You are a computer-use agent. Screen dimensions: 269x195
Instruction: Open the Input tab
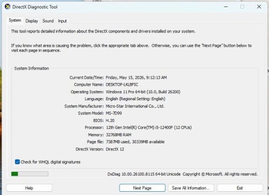(62, 21)
